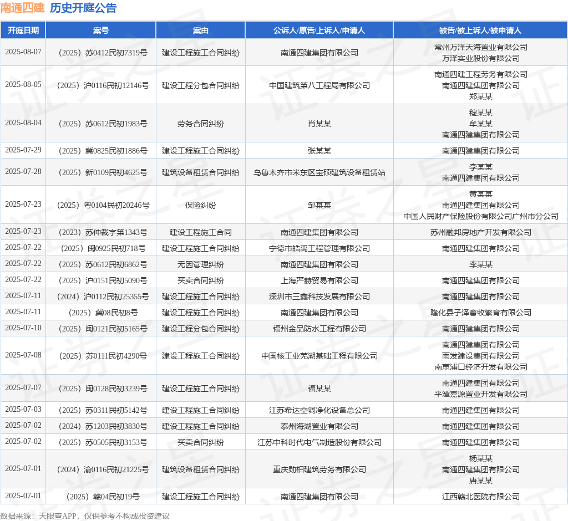Click case number 冀0825民初1886号

(x=116, y=151)
